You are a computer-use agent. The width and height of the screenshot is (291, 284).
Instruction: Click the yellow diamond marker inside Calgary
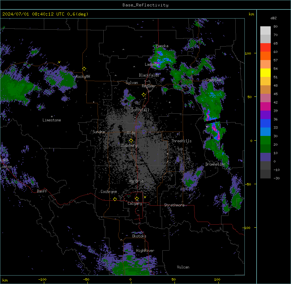(x=137, y=199)
